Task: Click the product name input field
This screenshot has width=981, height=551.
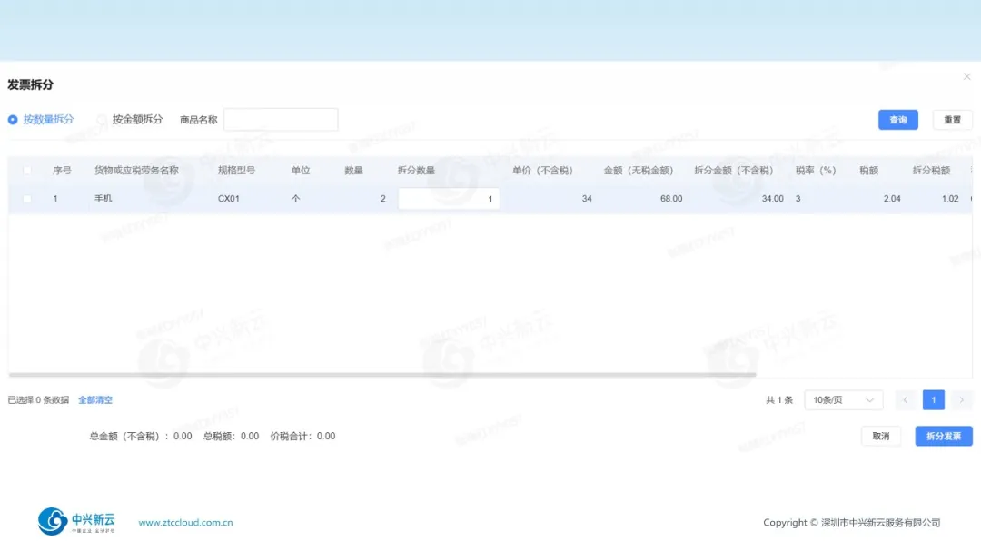Action: [x=281, y=120]
